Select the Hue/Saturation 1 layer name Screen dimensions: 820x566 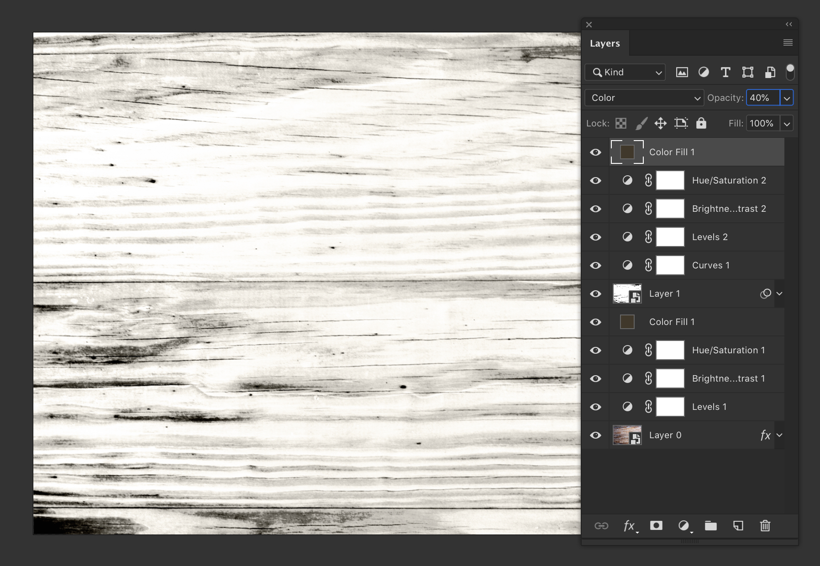pos(729,350)
